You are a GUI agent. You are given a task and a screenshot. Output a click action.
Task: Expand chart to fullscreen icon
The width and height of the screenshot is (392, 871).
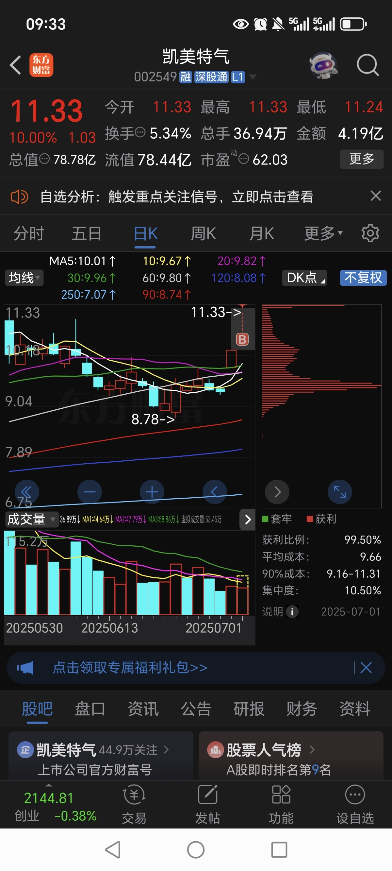click(x=340, y=492)
